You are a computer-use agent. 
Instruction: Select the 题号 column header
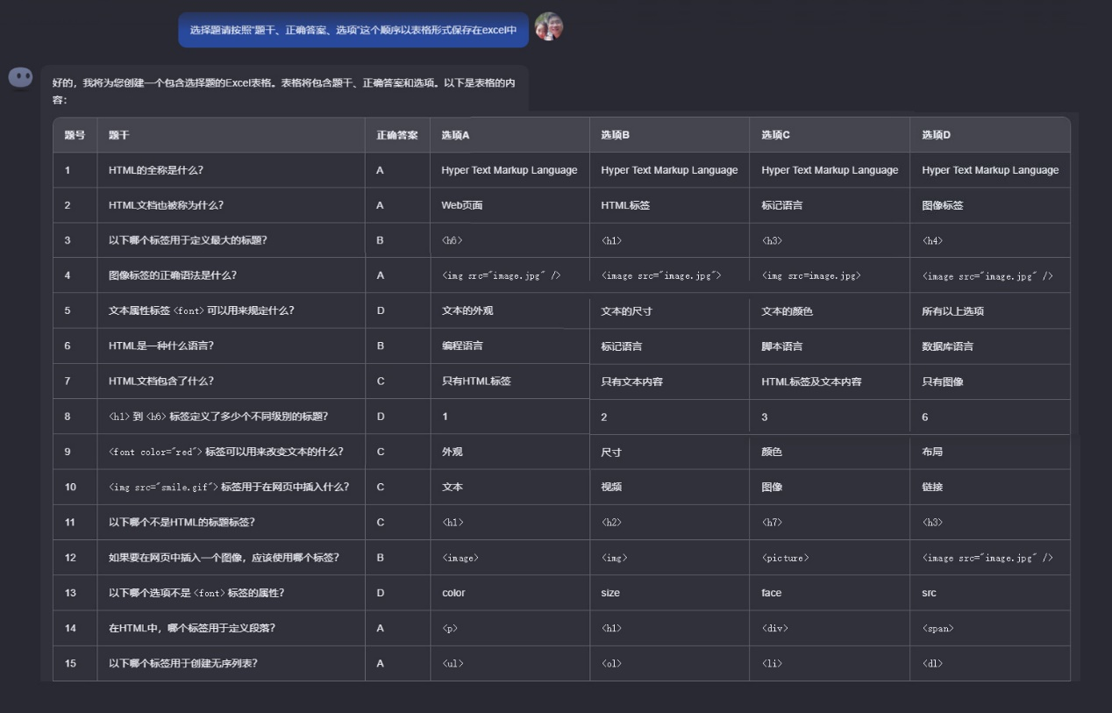(x=75, y=135)
